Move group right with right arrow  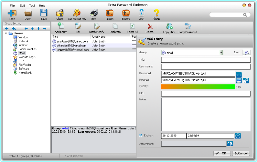pos(45,29)
